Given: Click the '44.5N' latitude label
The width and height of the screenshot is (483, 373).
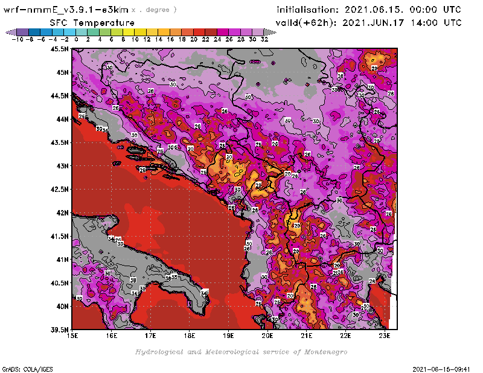Looking at the screenshot, I should pyautogui.click(x=60, y=96).
